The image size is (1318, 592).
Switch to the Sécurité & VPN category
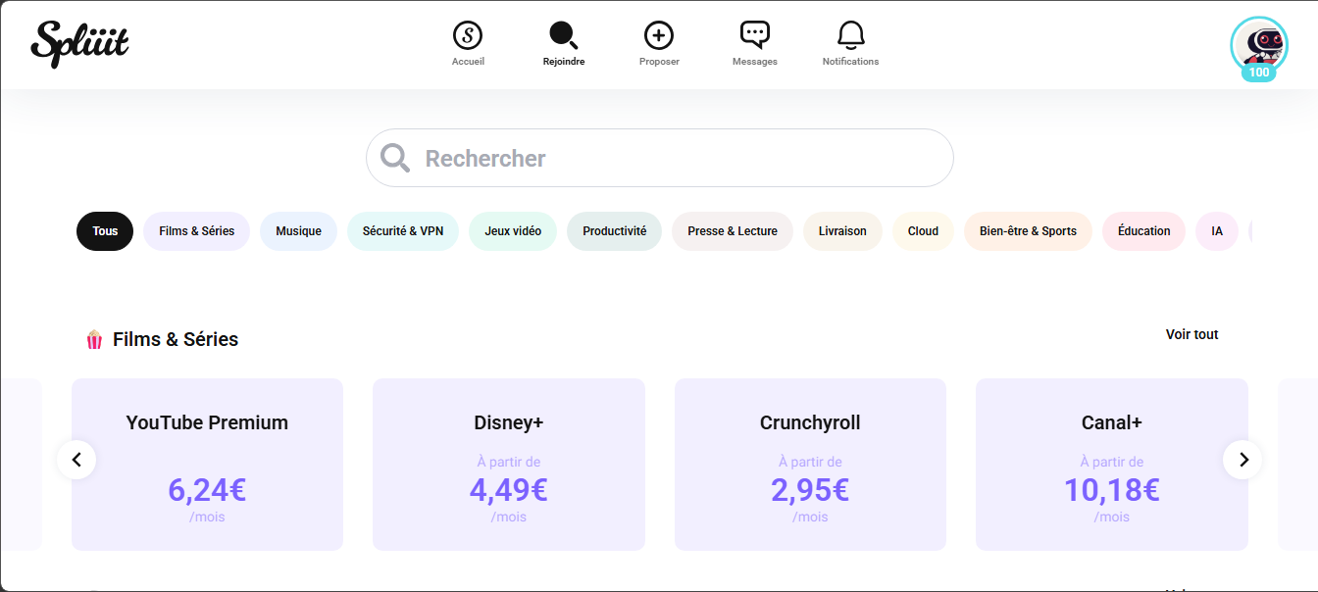[x=402, y=230]
